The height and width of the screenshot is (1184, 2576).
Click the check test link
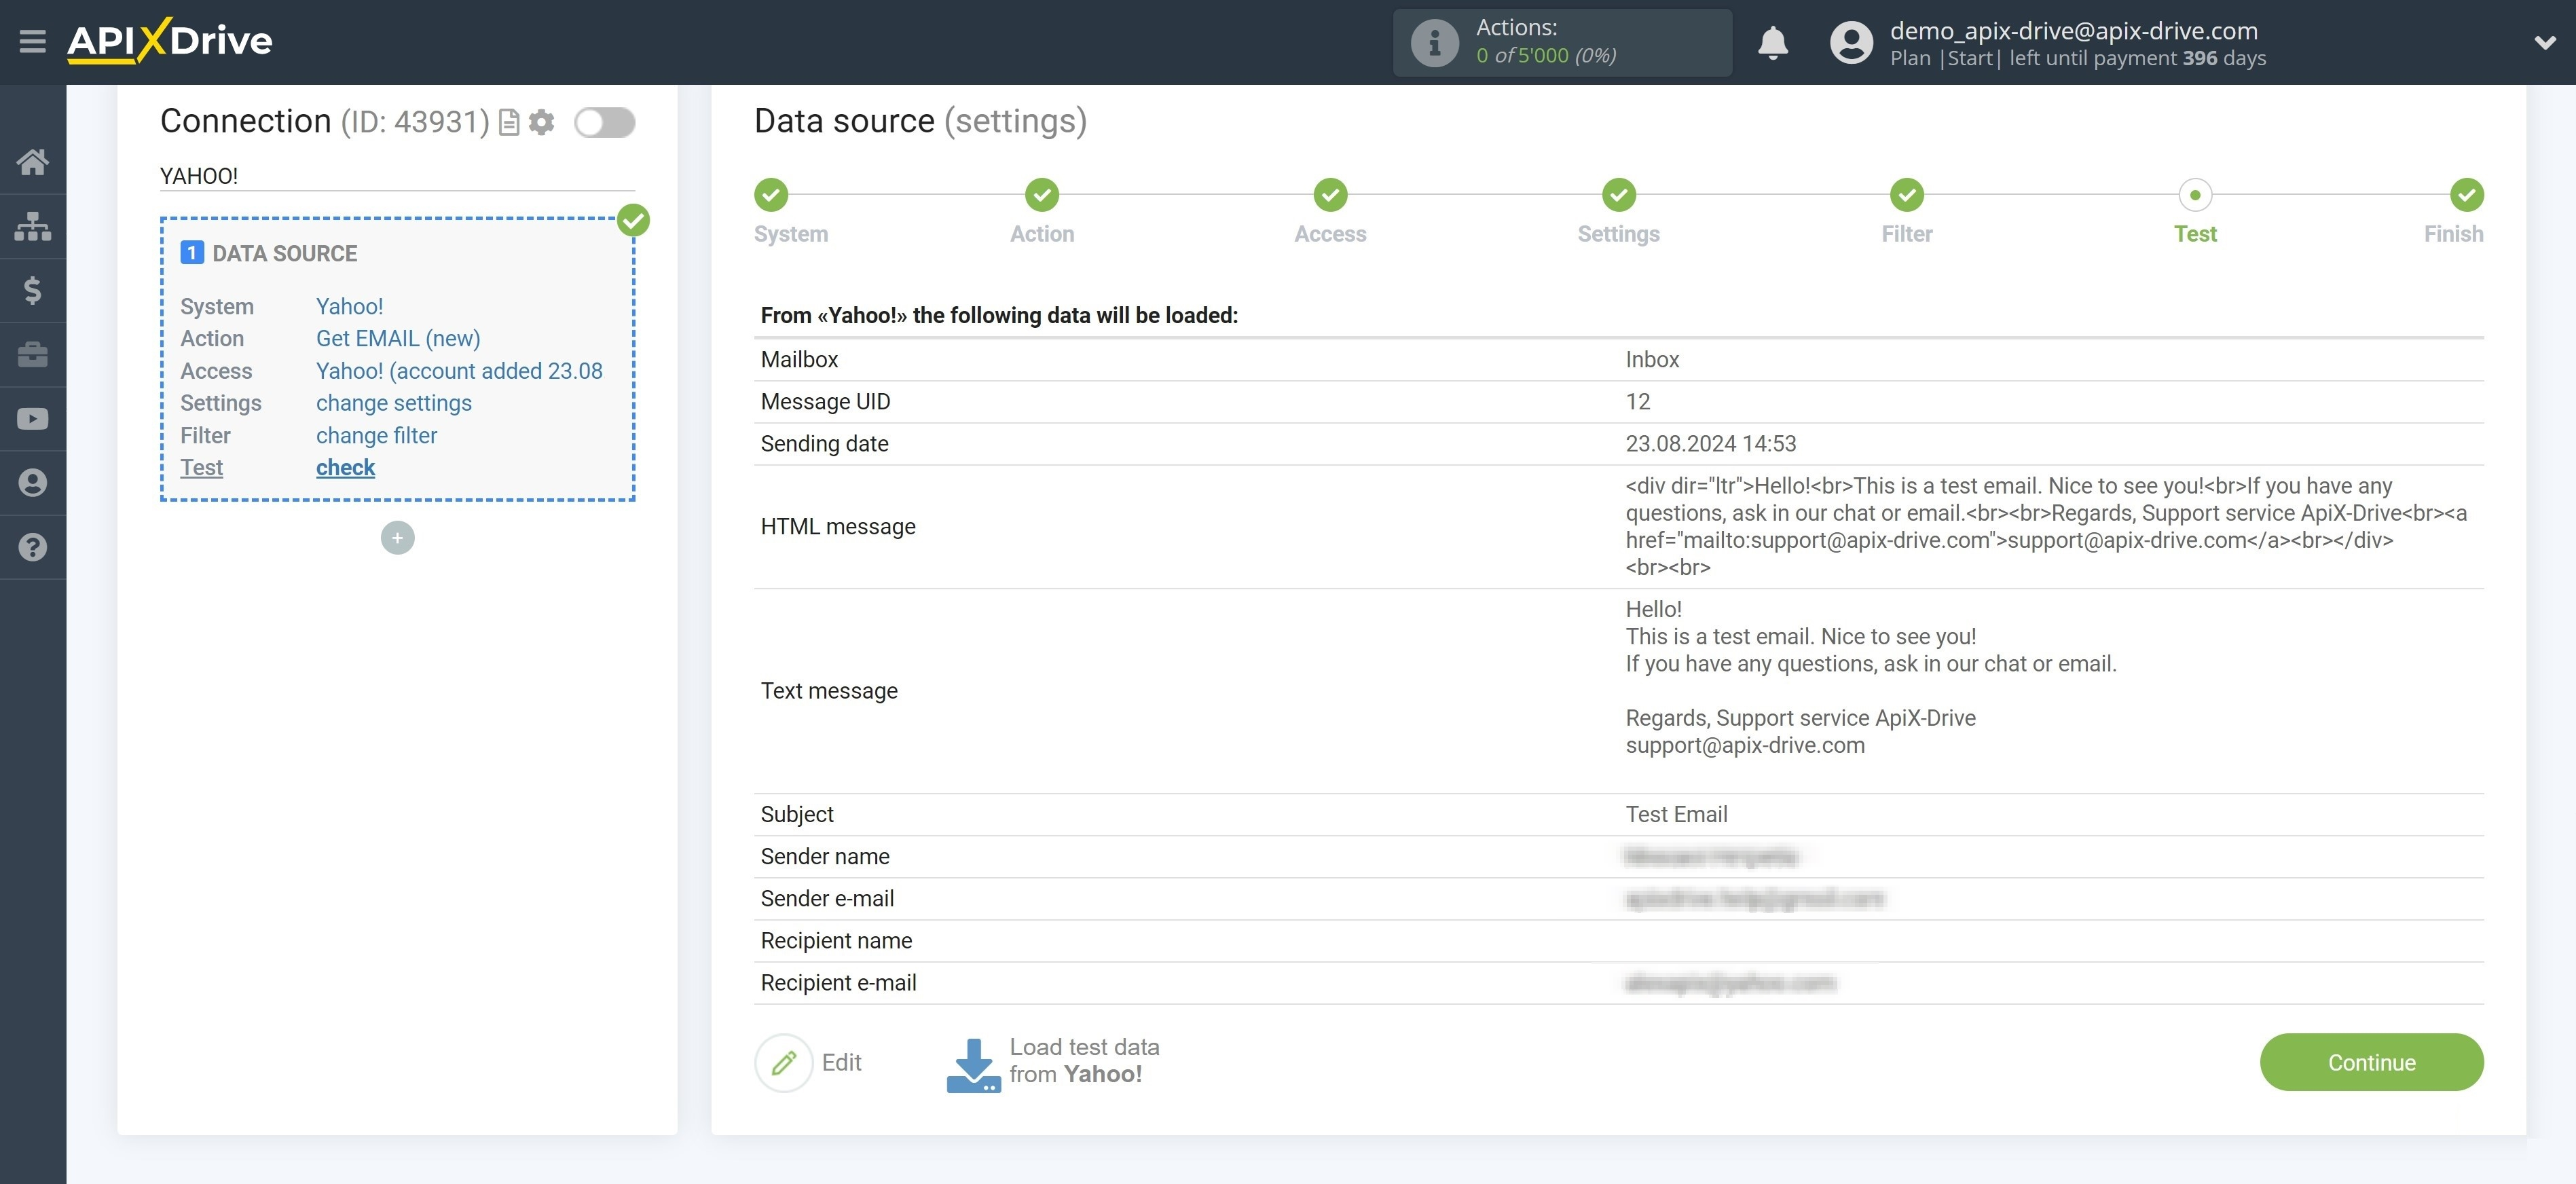coord(345,467)
